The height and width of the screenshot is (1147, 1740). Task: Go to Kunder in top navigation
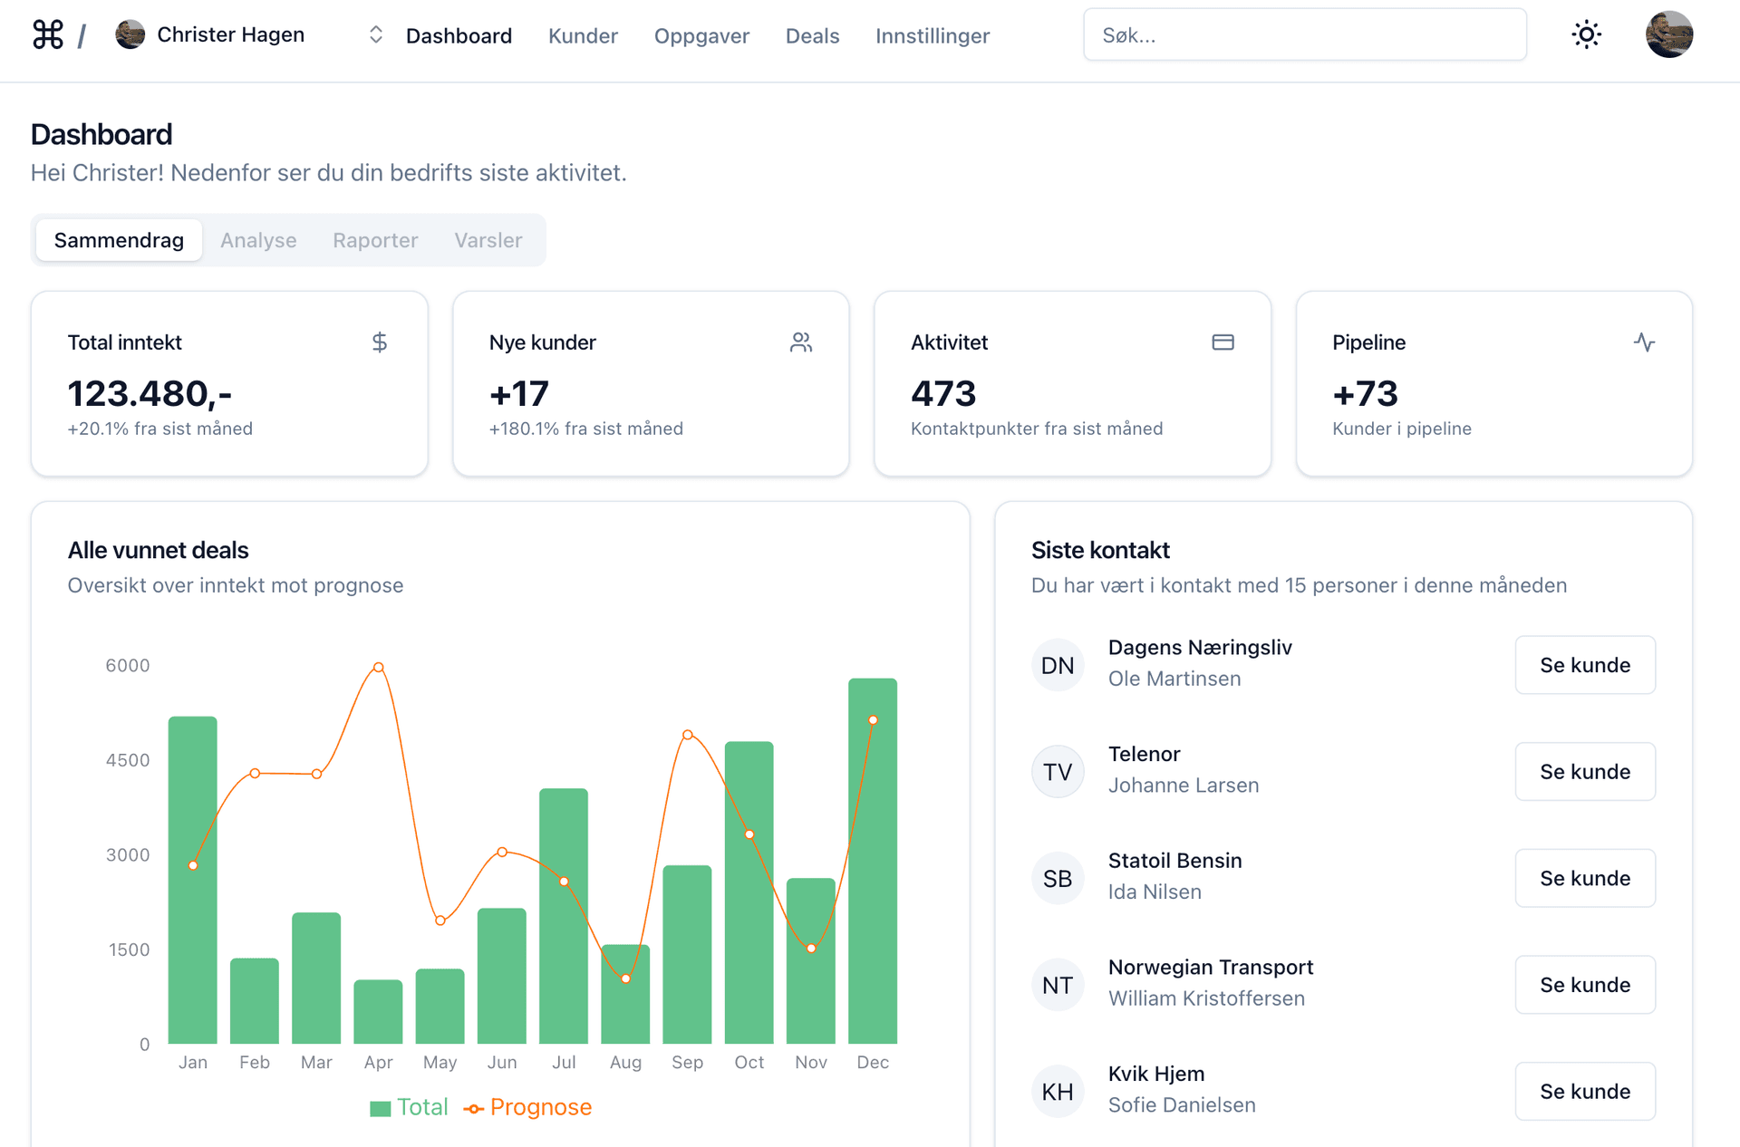point(583,36)
